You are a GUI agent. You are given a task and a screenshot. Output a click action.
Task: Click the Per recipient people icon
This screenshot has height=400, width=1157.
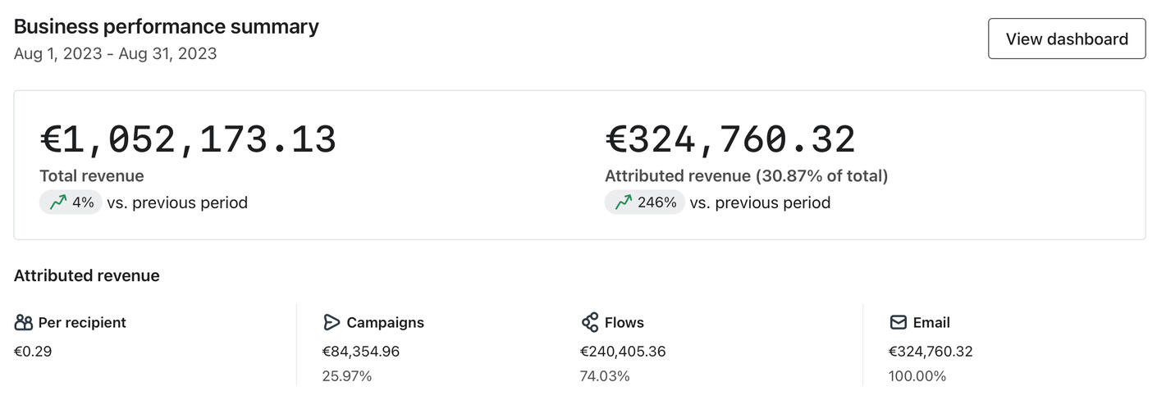[x=24, y=322]
